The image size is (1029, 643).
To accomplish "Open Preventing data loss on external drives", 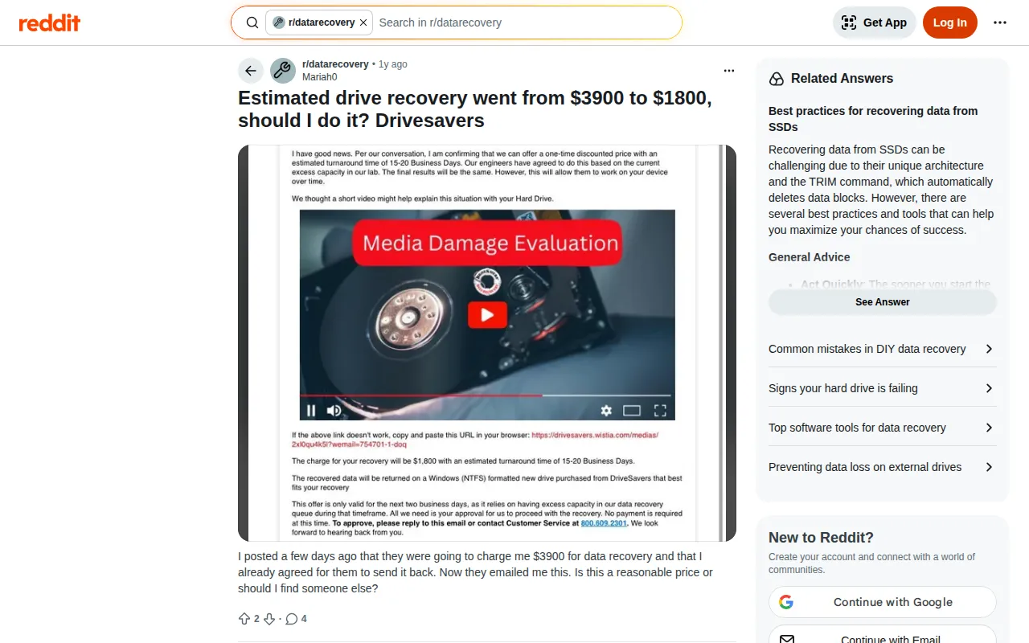I will 883,467.
